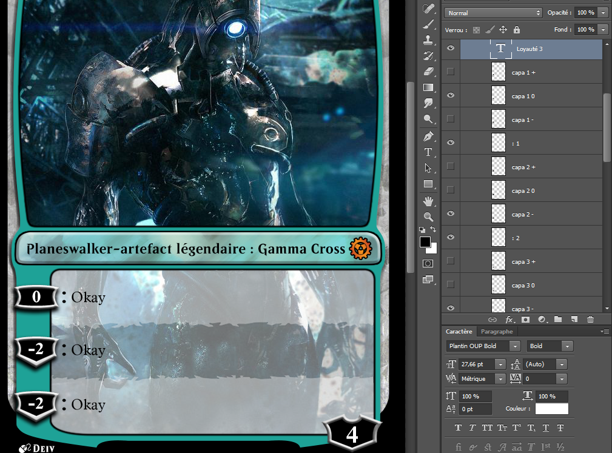Create a new layer
Screen dimensions: 612x453
574,319
